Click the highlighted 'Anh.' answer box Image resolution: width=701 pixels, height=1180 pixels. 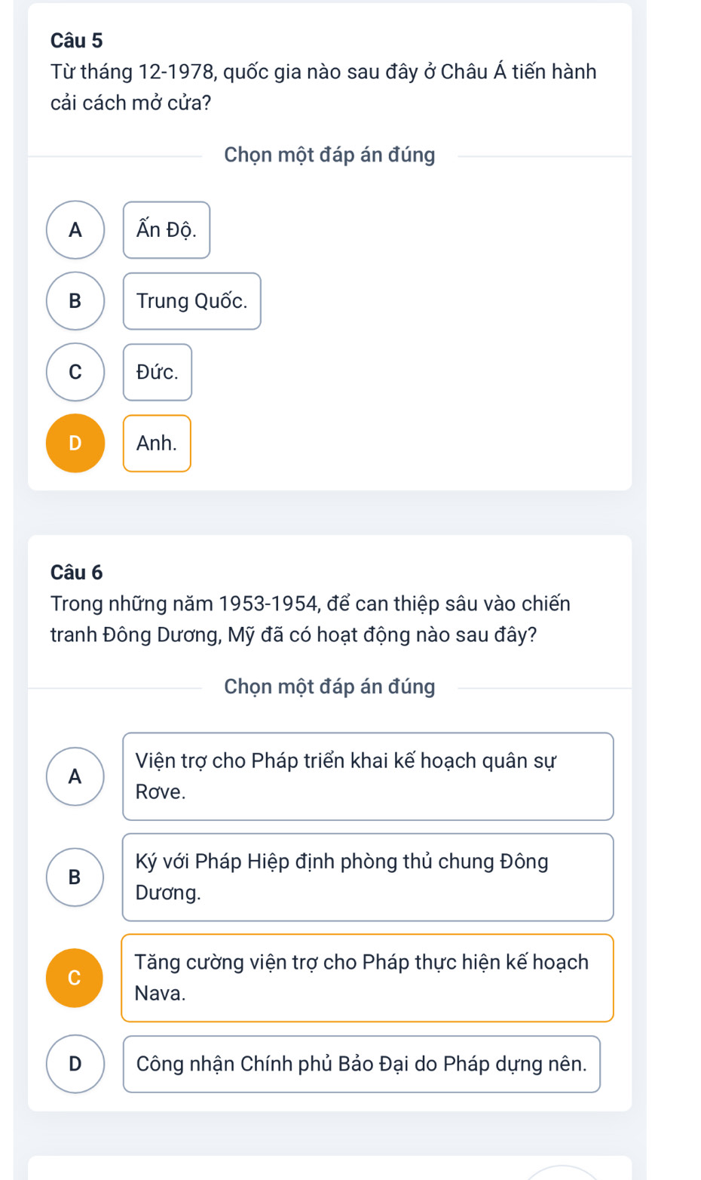(157, 444)
